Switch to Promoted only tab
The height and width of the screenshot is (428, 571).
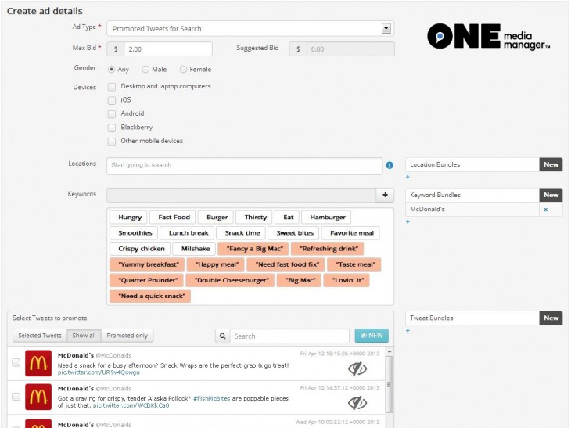[x=127, y=336]
